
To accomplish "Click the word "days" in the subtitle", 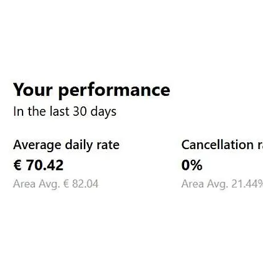I will click(x=103, y=112).
